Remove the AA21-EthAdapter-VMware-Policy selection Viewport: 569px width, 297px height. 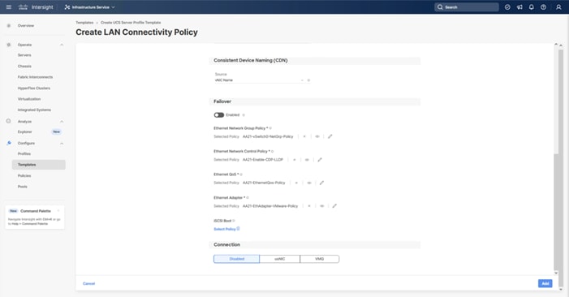(309, 206)
